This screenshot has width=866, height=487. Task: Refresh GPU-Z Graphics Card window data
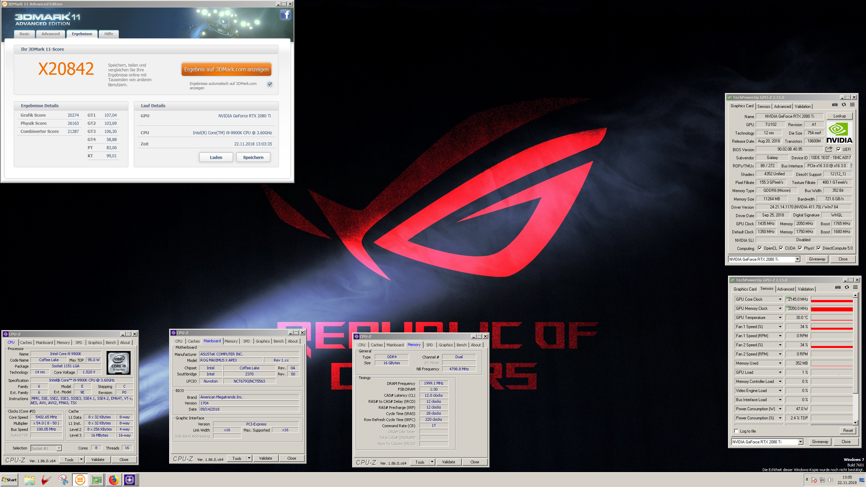(844, 105)
